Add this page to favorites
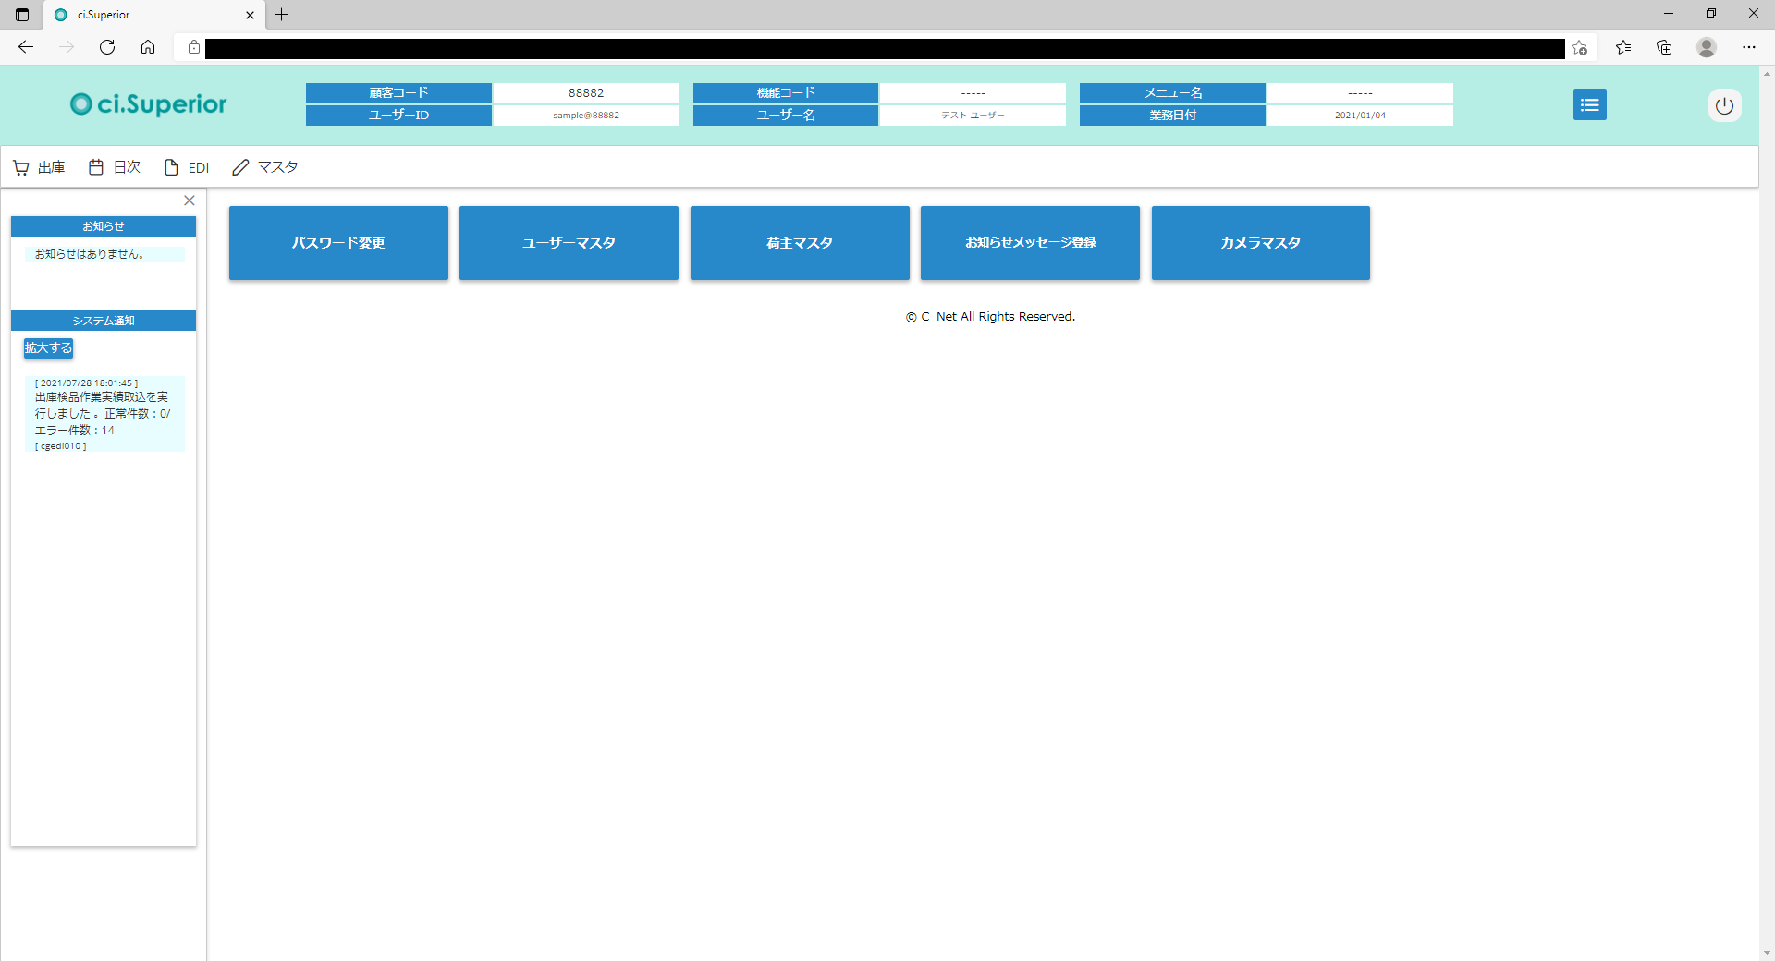The image size is (1775, 961). [1579, 48]
